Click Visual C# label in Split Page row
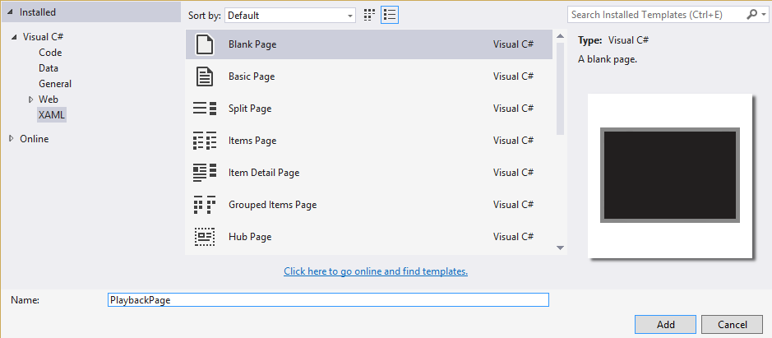Image resolution: width=772 pixels, height=338 pixels. pyautogui.click(x=514, y=109)
